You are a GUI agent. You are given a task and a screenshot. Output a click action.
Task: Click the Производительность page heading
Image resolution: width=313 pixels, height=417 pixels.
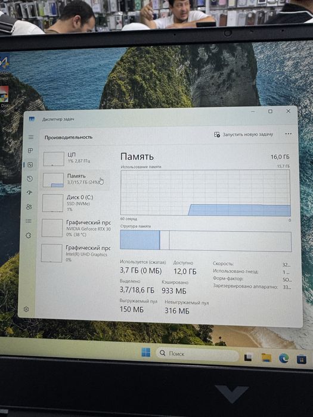pyautogui.click(x=69, y=137)
